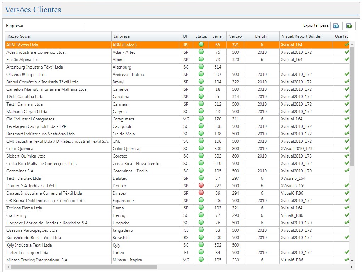Sort by the Razão Social column header
This screenshot has width=362, height=272.
click(x=58, y=36)
